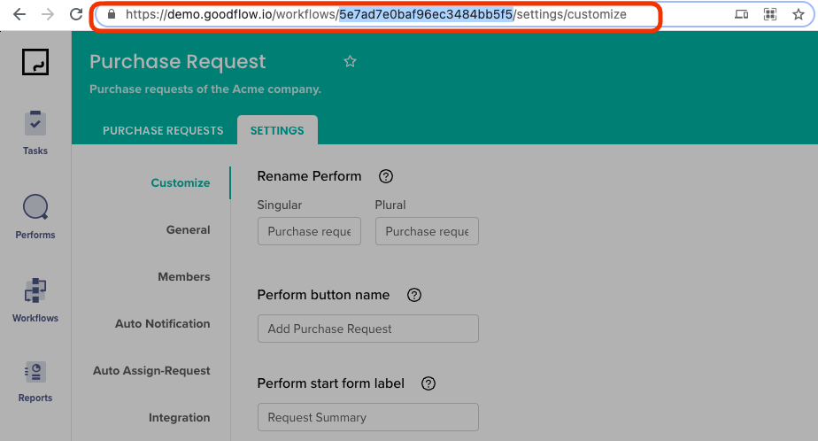Click the Request Summary input field
The height and width of the screenshot is (441, 818).
367,417
